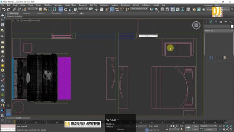Click the time slider handle

(x=18, y=118)
